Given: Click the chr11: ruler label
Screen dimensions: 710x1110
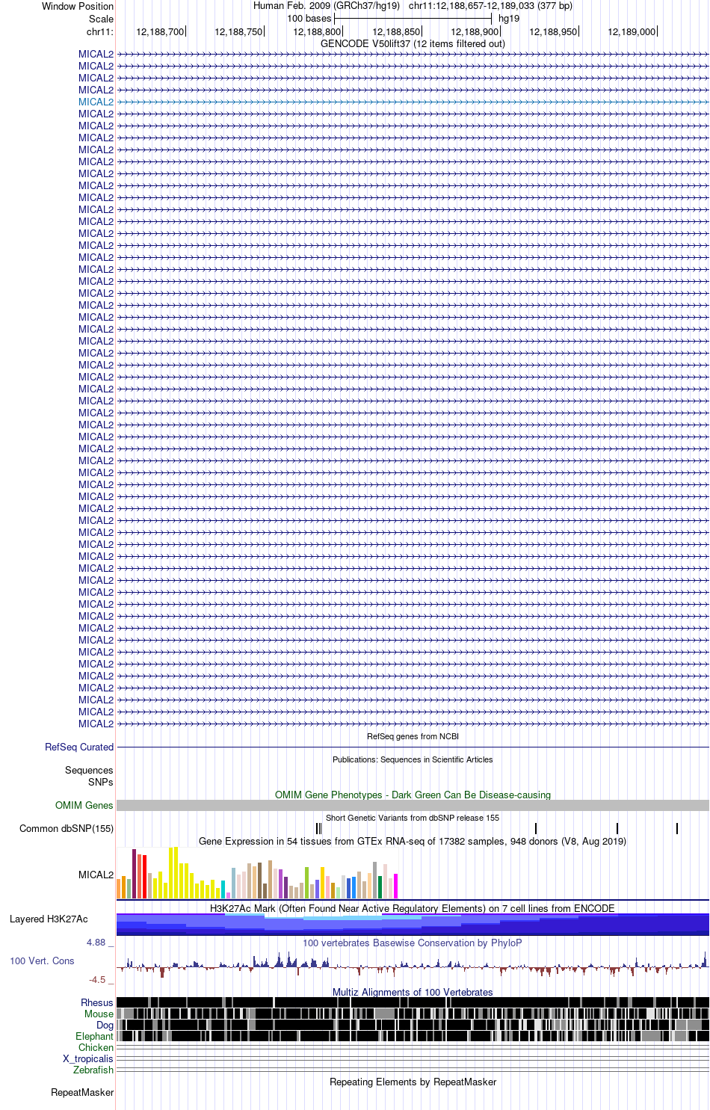Looking at the screenshot, I should tap(100, 31).
